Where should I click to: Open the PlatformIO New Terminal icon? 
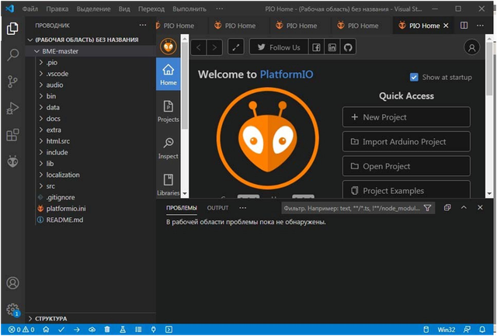[169, 330]
